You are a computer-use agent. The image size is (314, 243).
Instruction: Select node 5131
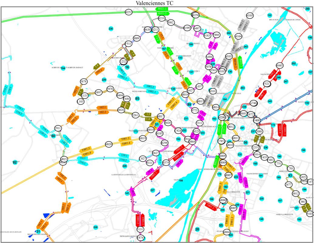coord(140,229)
